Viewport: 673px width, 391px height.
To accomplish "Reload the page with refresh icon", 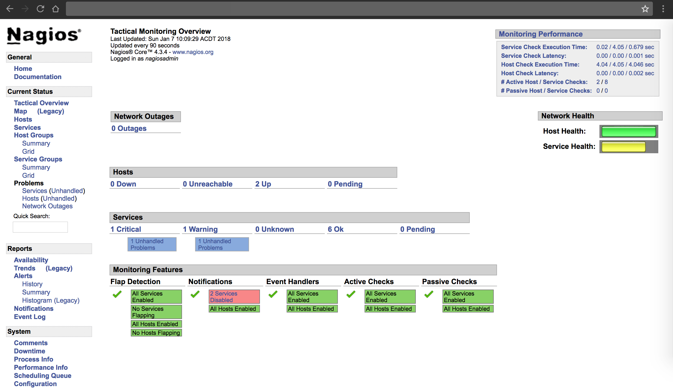I will pyautogui.click(x=40, y=9).
